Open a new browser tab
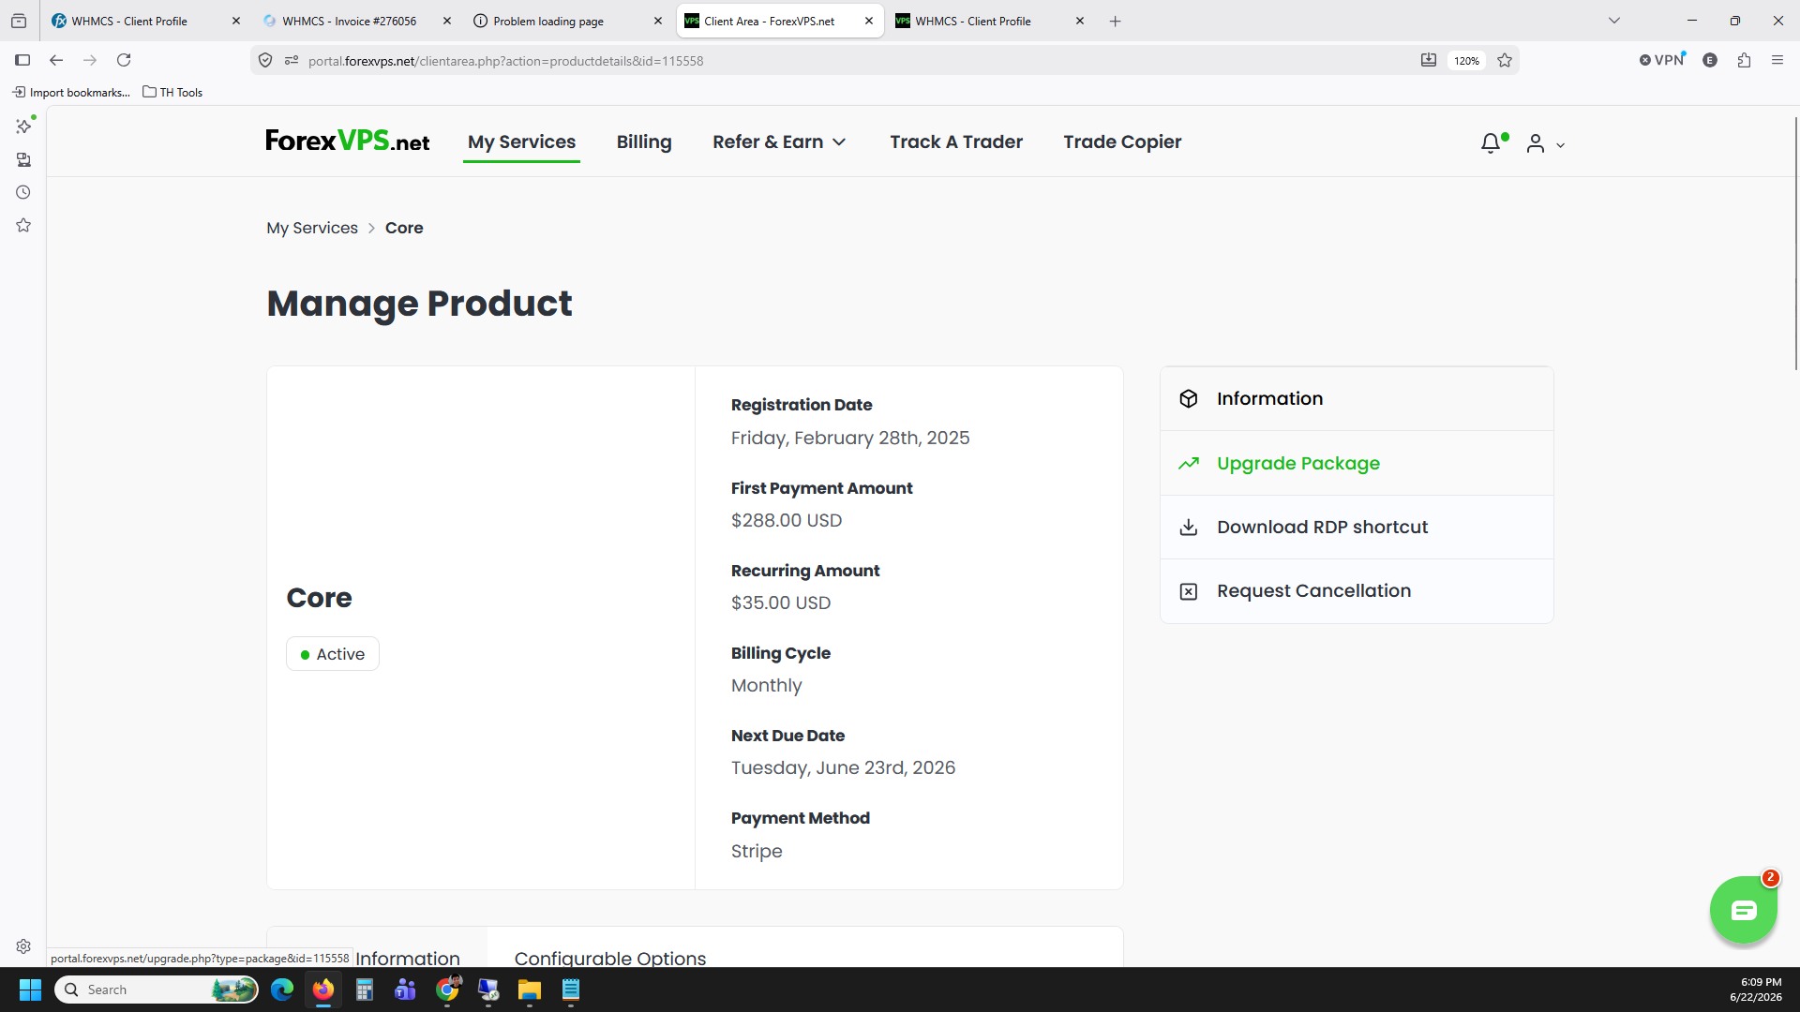Screen dimensions: 1800x1012 (x=1115, y=21)
